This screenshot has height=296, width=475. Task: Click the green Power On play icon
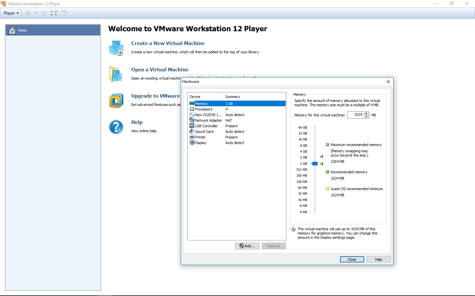[28, 13]
